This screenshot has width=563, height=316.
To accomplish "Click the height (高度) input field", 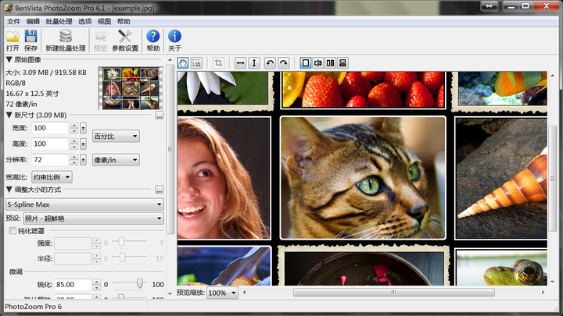I will [x=50, y=144].
